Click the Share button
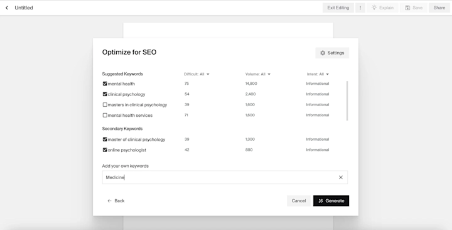The width and height of the screenshot is (452, 230). coord(439,8)
